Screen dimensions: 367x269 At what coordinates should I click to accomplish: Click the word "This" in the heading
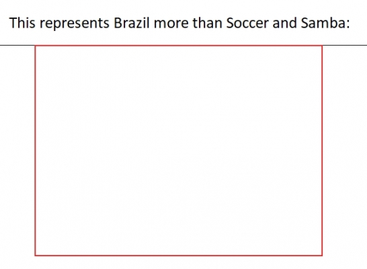[x=22, y=23]
